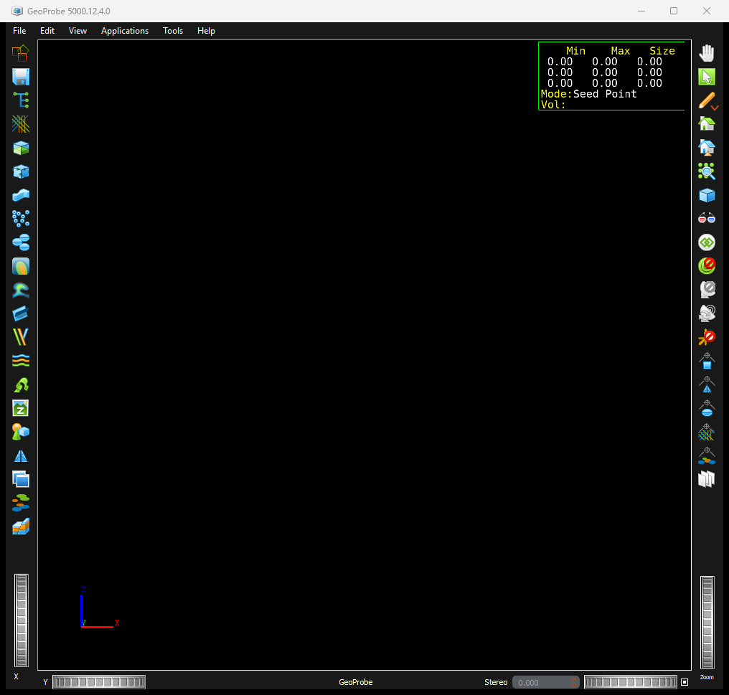Click the magnifier over green dots icon

[x=707, y=171]
